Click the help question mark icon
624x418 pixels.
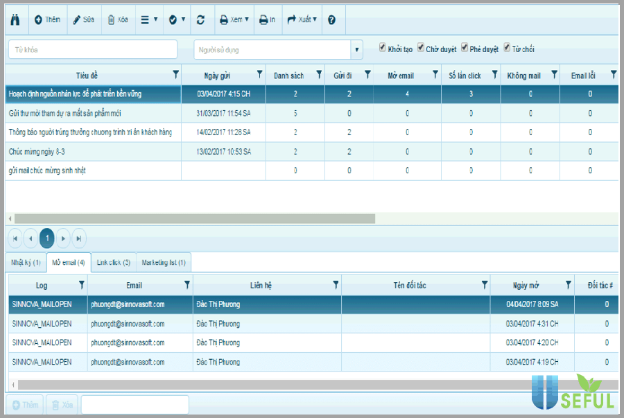pyautogui.click(x=331, y=20)
